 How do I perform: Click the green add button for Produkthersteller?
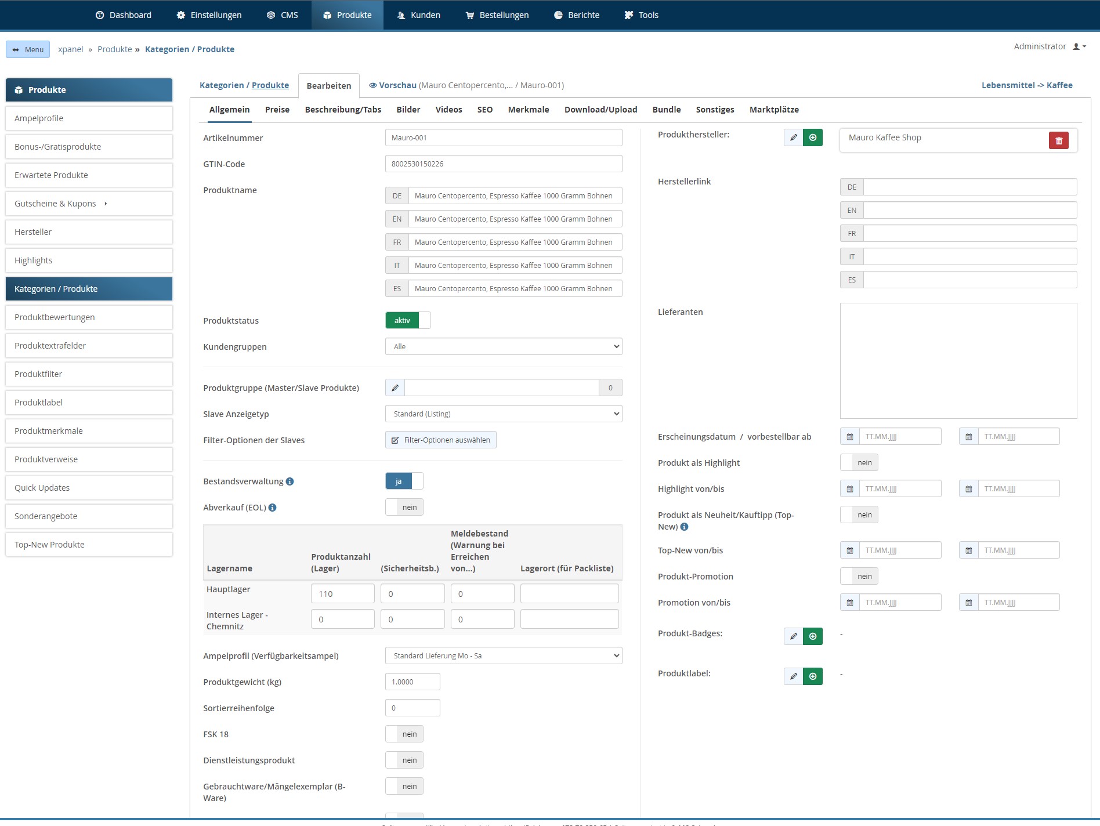coord(813,137)
